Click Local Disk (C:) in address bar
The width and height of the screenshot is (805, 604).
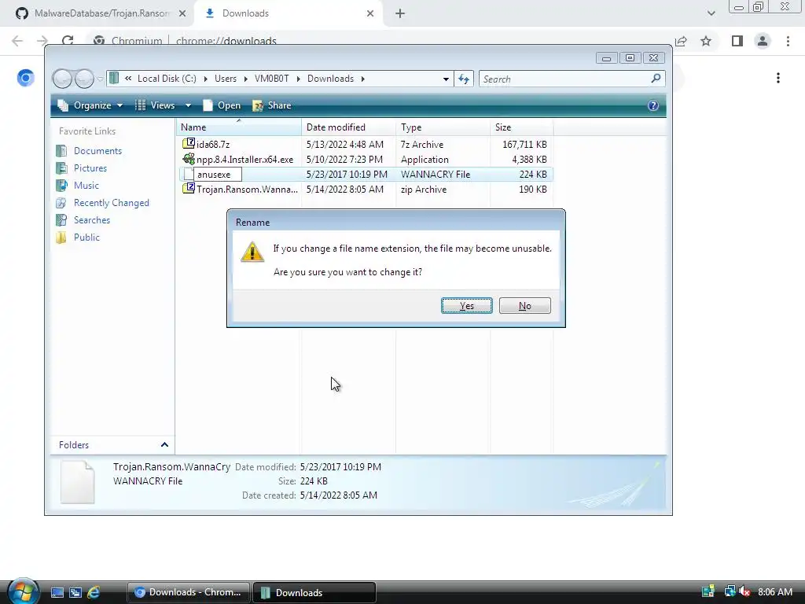[x=167, y=79]
